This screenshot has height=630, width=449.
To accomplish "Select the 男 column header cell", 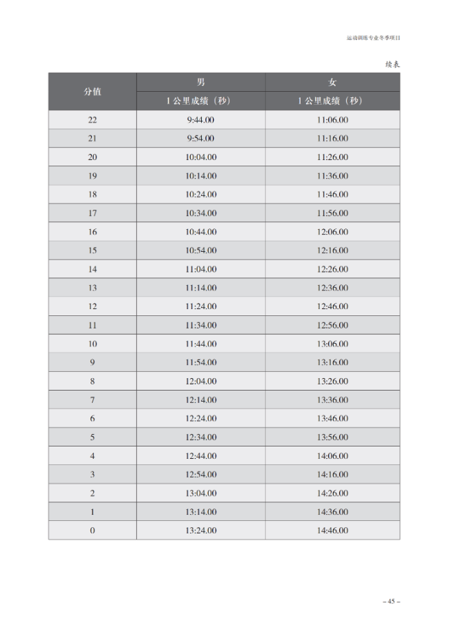I will [201, 83].
